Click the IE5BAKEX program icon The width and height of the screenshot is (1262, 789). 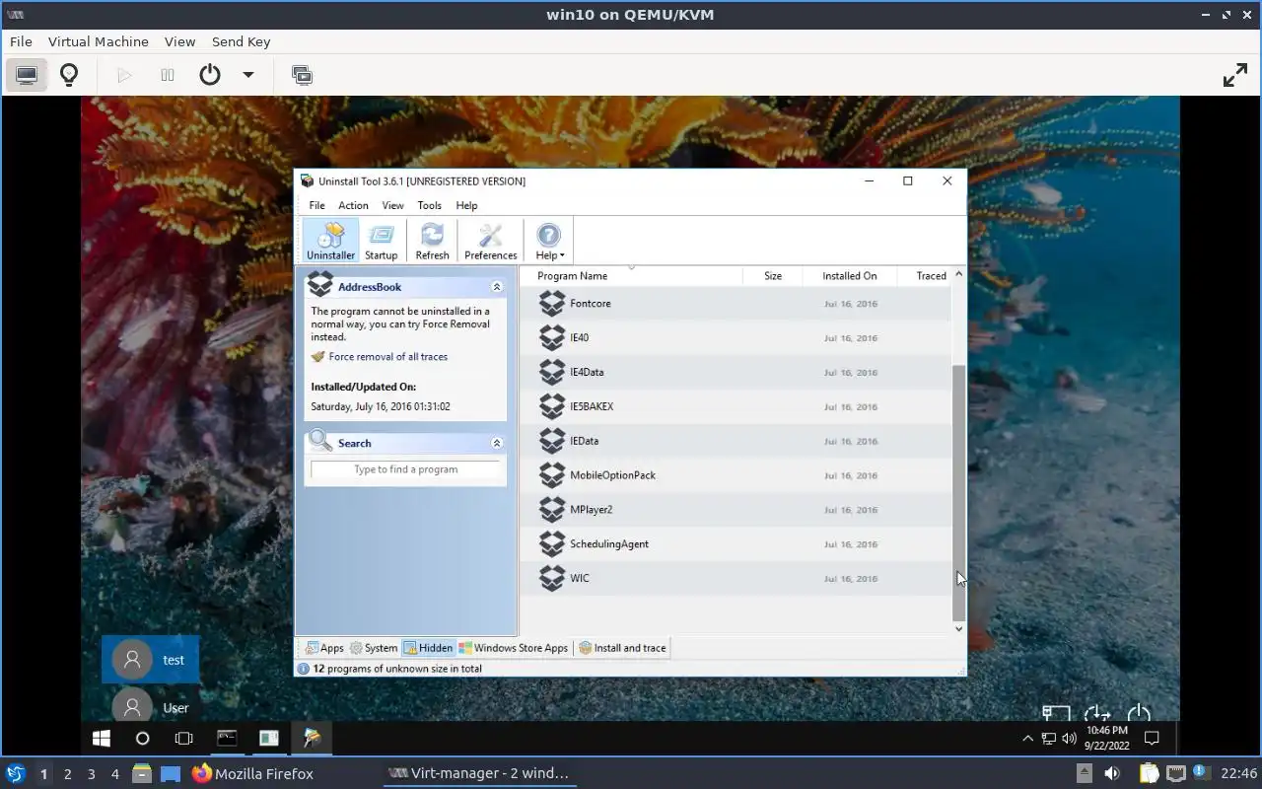click(552, 406)
